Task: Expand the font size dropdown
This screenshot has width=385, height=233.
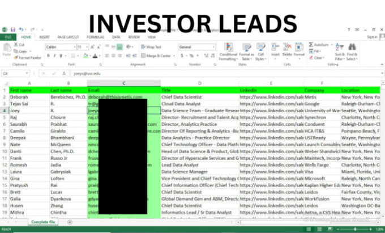Action: coord(87,47)
